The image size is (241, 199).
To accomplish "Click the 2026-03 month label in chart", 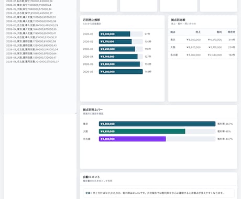I will pyautogui.click(x=88, y=49).
